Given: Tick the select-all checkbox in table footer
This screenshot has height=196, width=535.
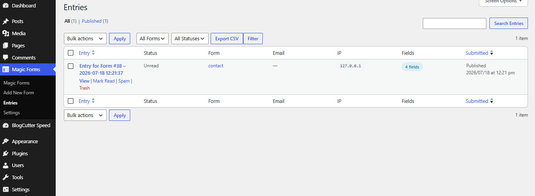Looking at the screenshot, I should click(x=71, y=101).
